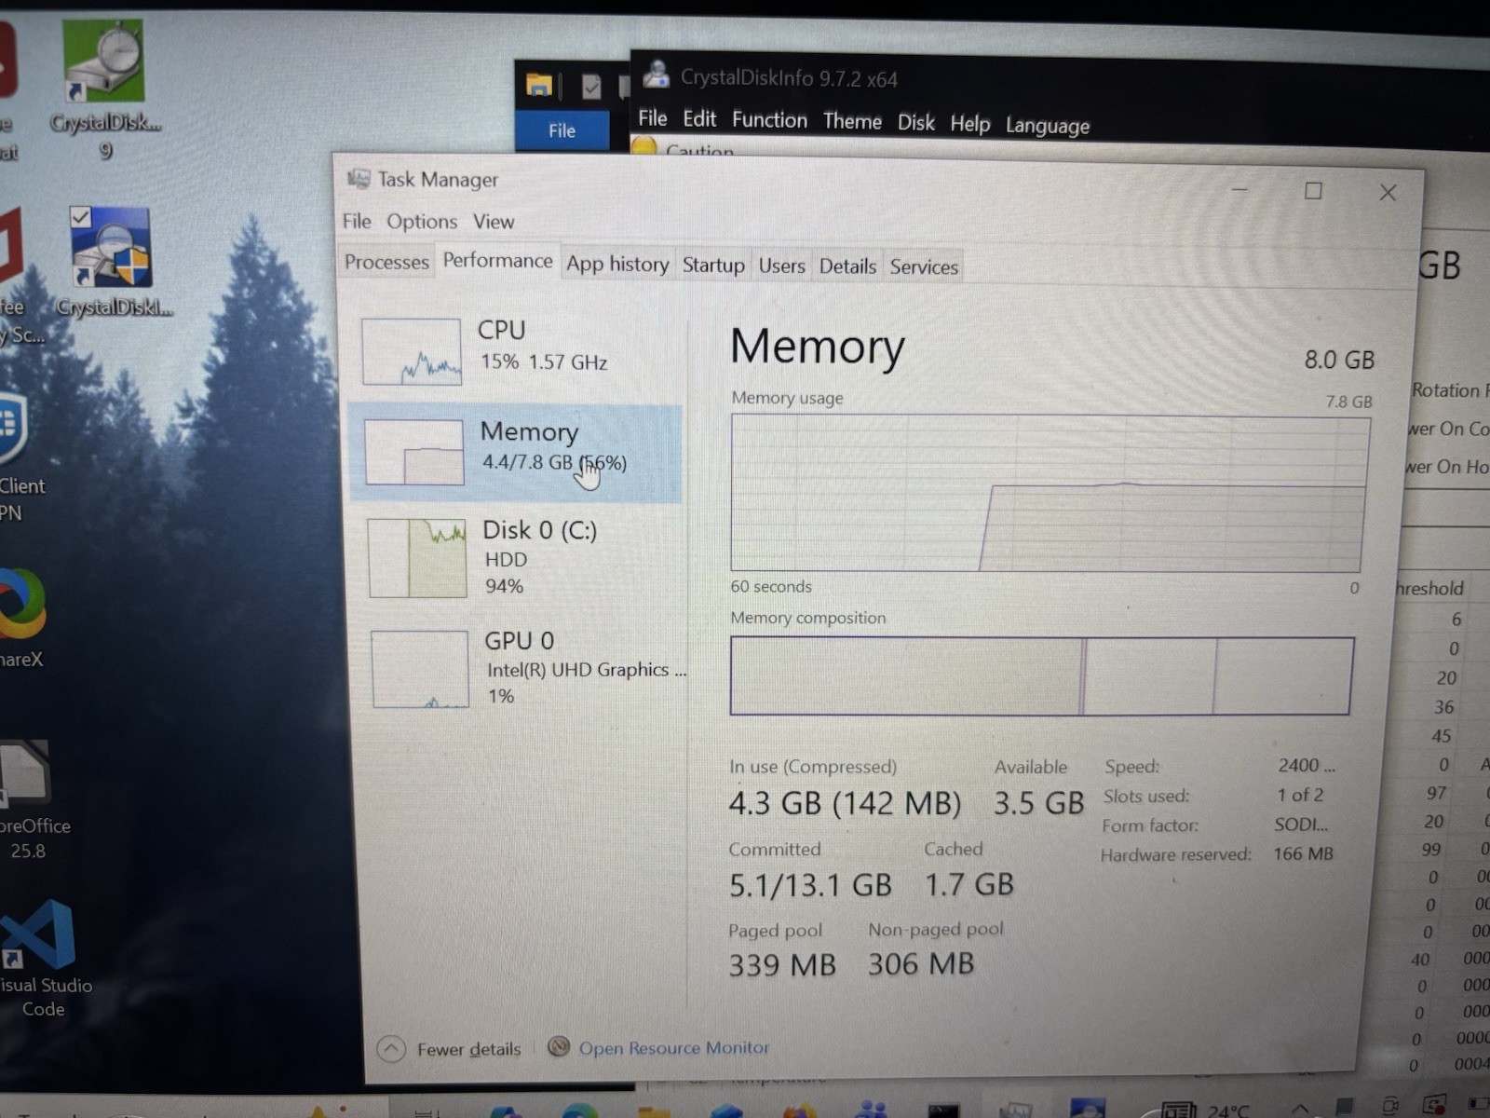This screenshot has height=1118, width=1490.
Task: Open the Task Manager View menu
Action: click(x=493, y=222)
